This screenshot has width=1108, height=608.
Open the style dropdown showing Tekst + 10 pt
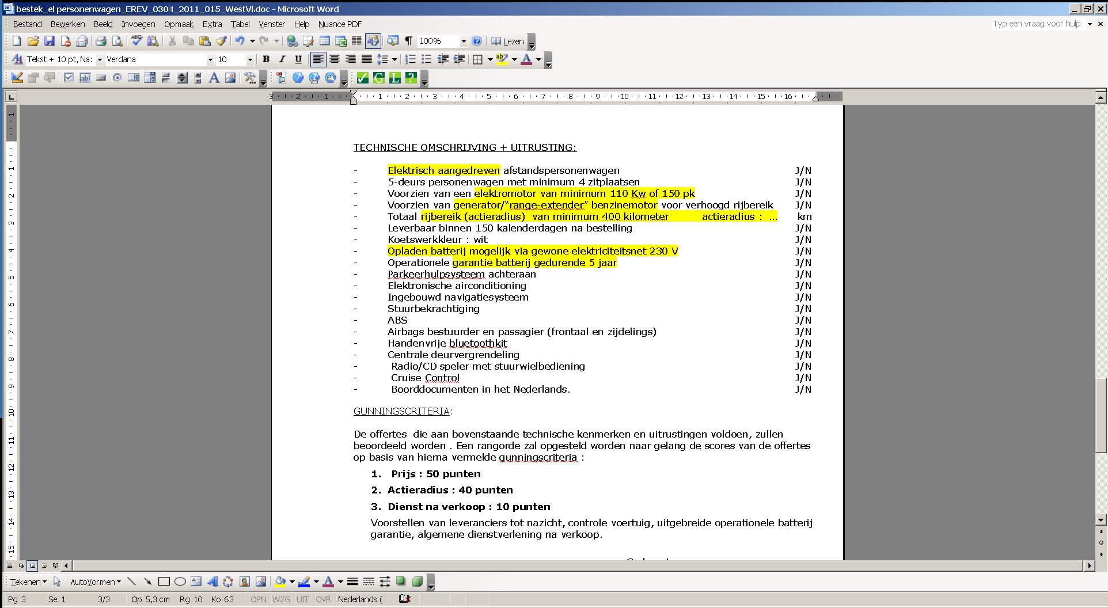point(100,59)
